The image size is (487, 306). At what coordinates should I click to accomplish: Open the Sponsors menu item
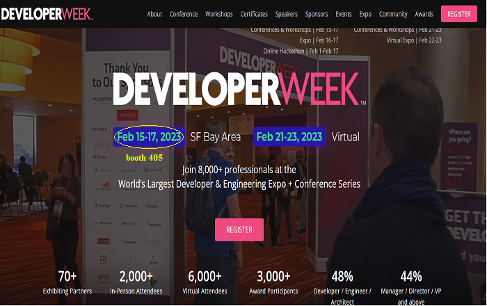tap(316, 15)
